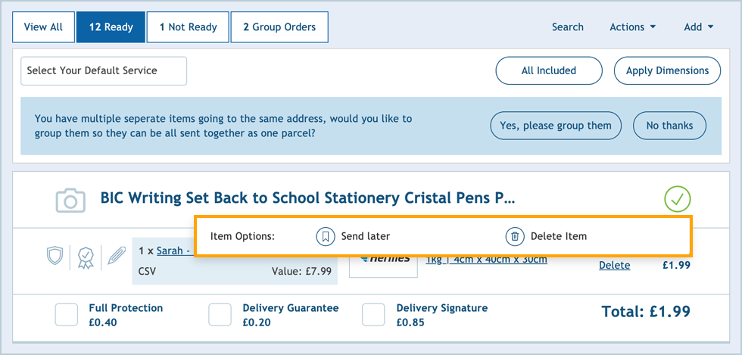Click the green checkmark ready icon
The height and width of the screenshot is (355, 742).
(678, 200)
